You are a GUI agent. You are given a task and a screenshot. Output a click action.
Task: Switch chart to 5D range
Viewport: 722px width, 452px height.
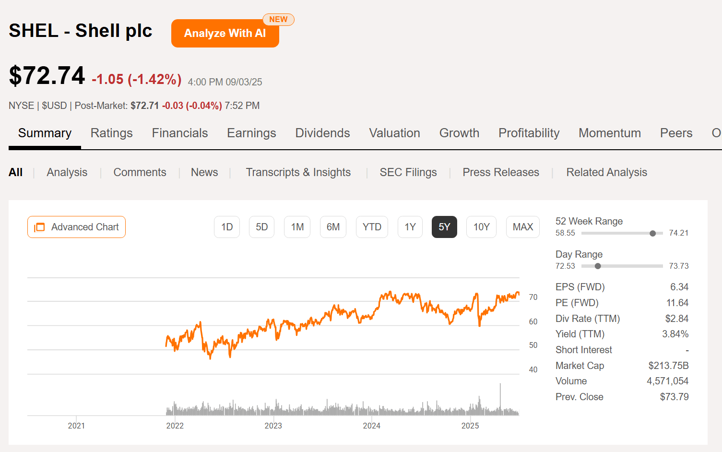(x=261, y=227)
